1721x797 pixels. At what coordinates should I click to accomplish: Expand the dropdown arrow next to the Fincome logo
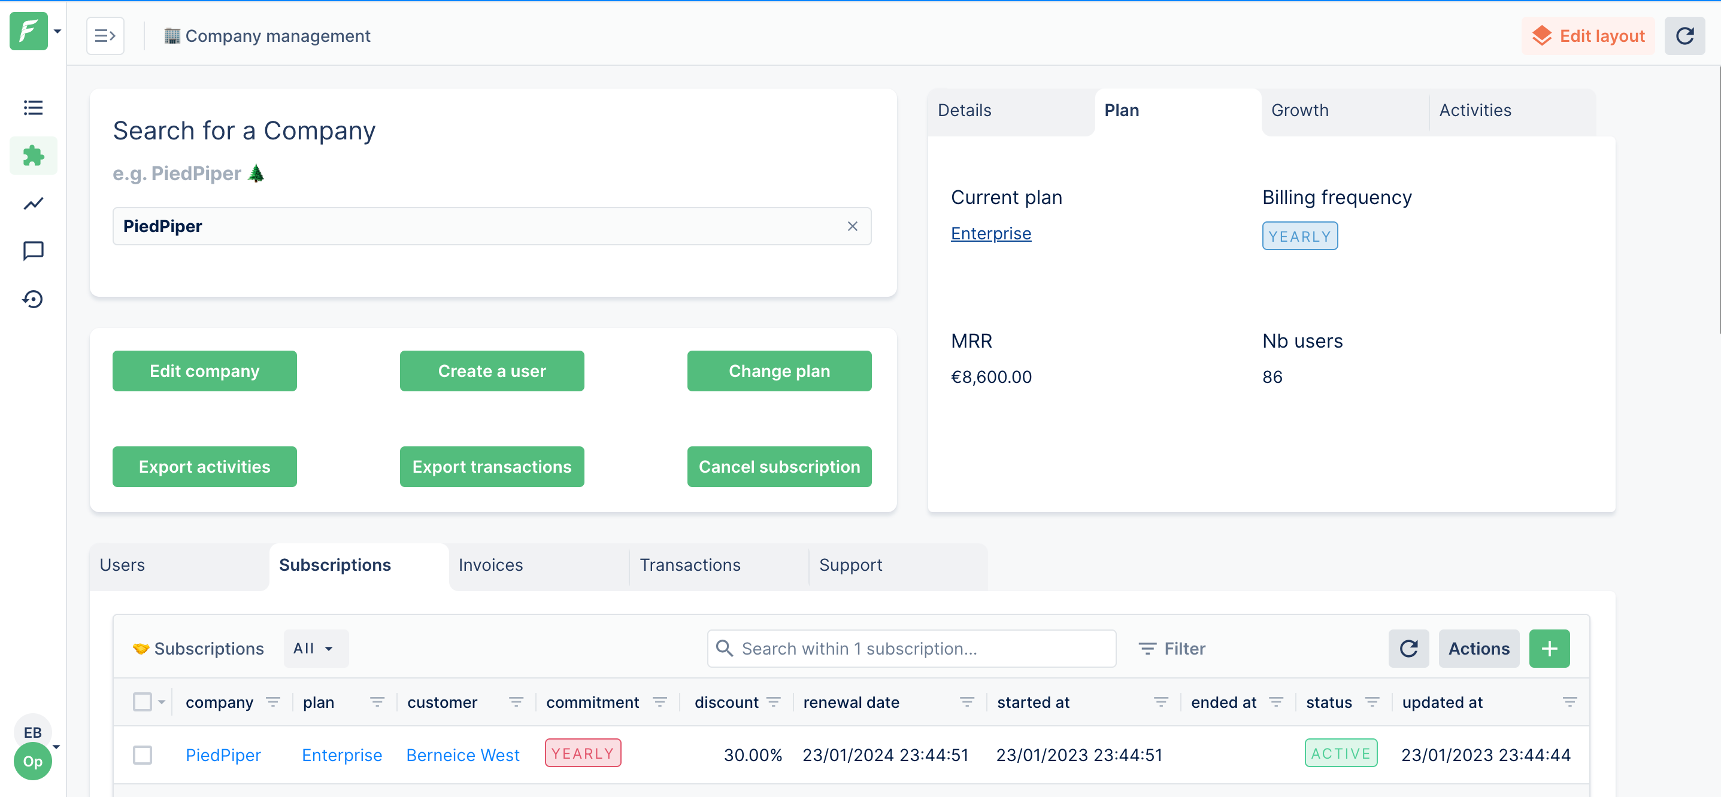(x=57, y=31)
